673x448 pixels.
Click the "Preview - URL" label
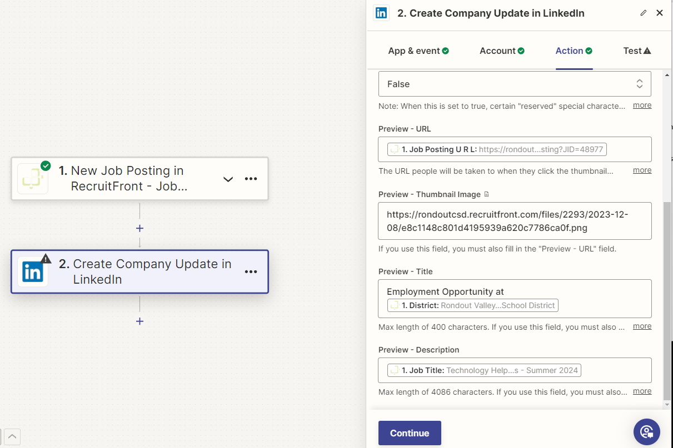(x=405, y=129)
